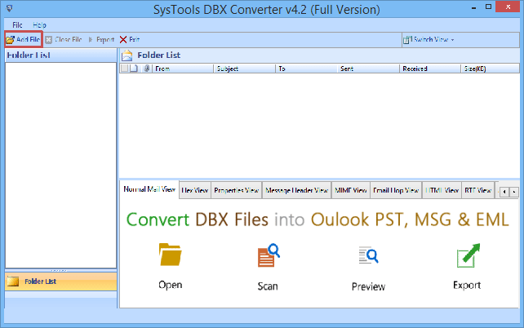
Task: Sort by the Subject column
Action: click(245, 69)
